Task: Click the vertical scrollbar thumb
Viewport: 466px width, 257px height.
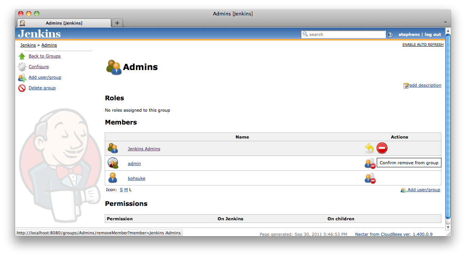Action: pos(448,126)
